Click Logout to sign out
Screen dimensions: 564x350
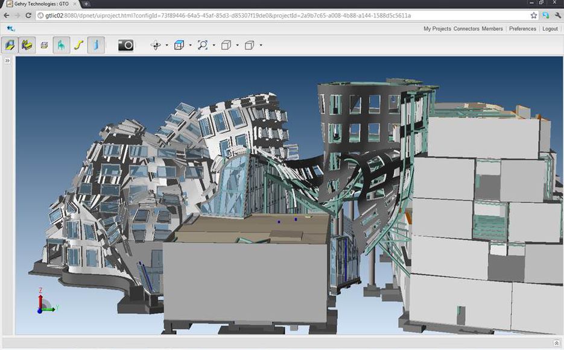click(x=550, y=28)
